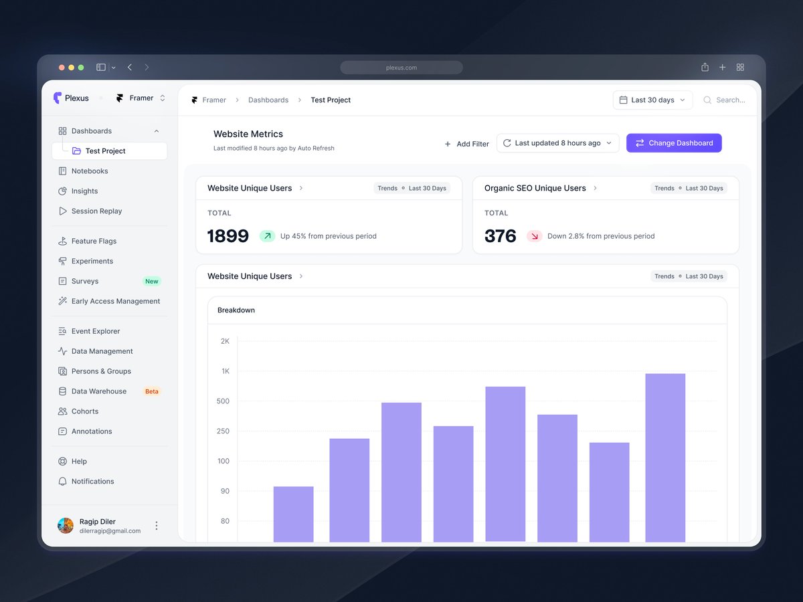Open the Last updated refresh dropdown
The height and width of the screenshot is (602, 803).
click(557, 143)
